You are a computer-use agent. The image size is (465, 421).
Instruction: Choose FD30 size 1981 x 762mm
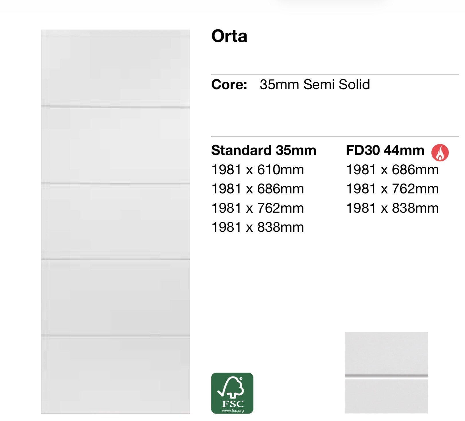392,189
